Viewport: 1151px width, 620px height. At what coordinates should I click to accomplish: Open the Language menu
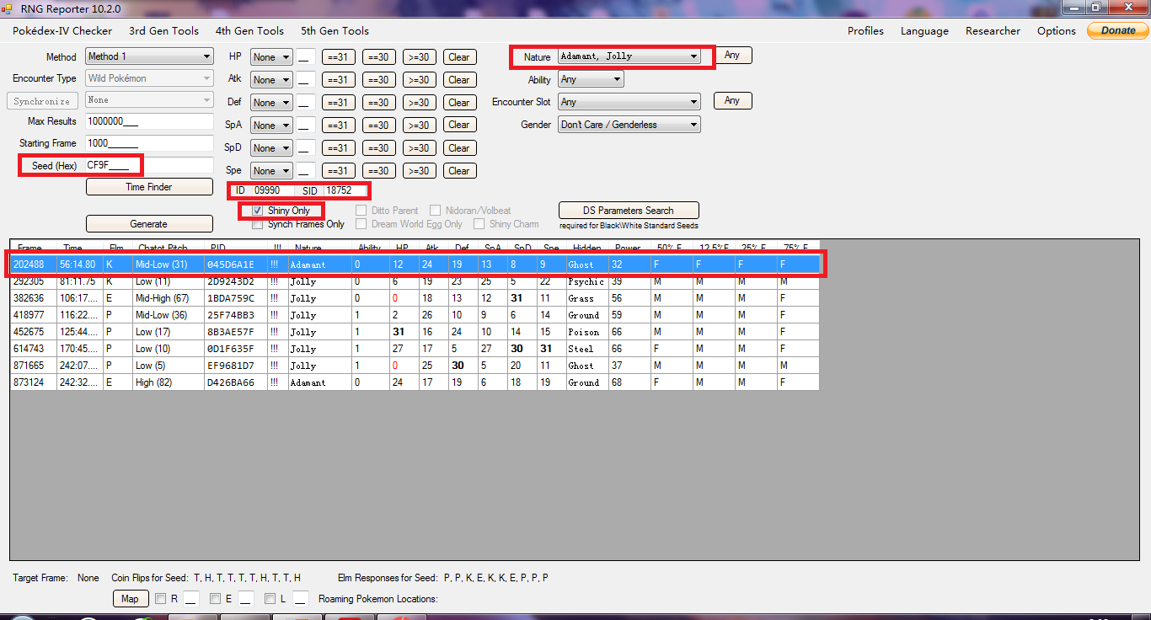click(x=924, y=31)
